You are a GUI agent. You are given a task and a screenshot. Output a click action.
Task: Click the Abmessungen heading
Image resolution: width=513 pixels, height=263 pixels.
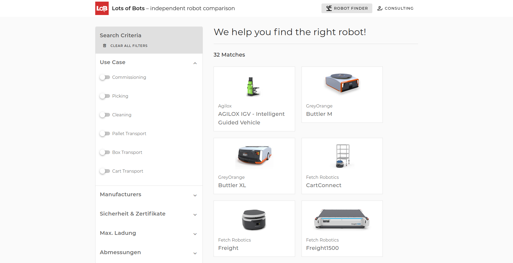point(120,252)
